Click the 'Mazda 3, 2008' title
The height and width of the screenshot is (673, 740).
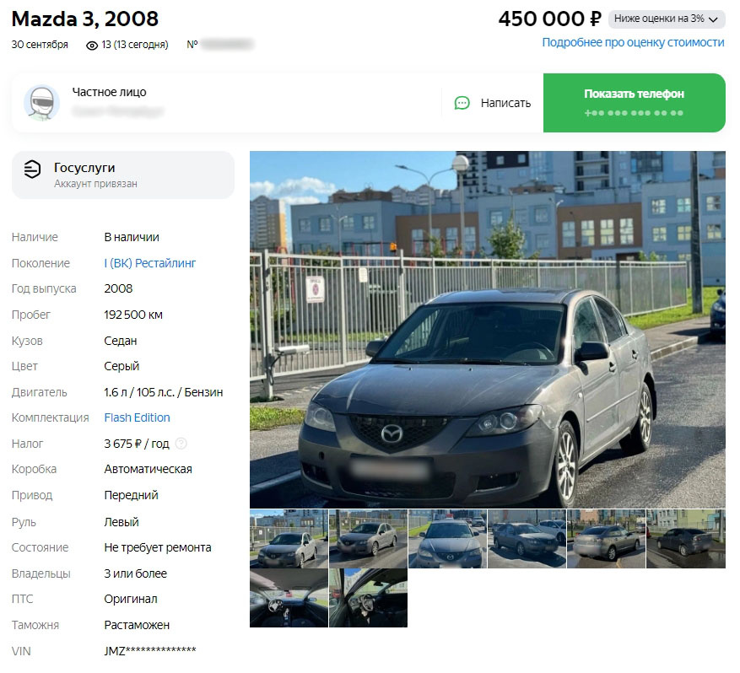point(85,19)
